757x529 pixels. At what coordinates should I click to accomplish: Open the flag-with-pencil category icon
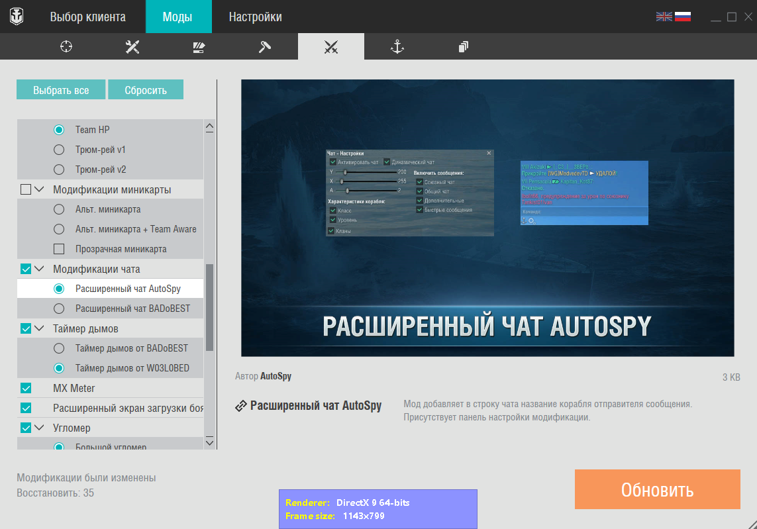tap(199, 47)
